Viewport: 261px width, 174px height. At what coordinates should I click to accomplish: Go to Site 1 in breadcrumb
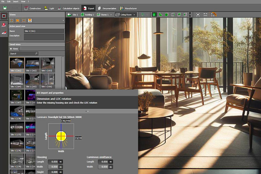pos(73,15)
